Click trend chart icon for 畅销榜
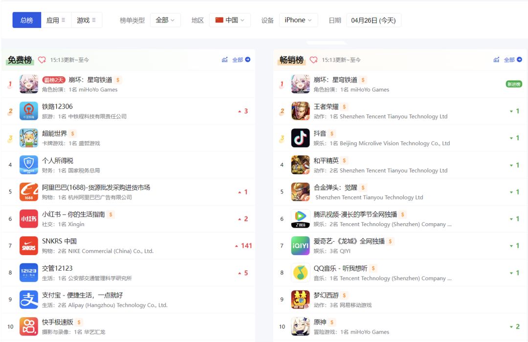528x342 pixels. click(x=496, y=60)
